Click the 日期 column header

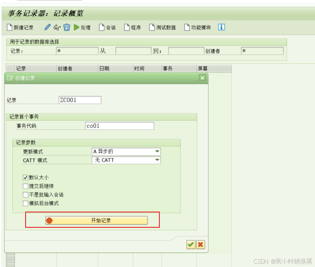point(116,69)
